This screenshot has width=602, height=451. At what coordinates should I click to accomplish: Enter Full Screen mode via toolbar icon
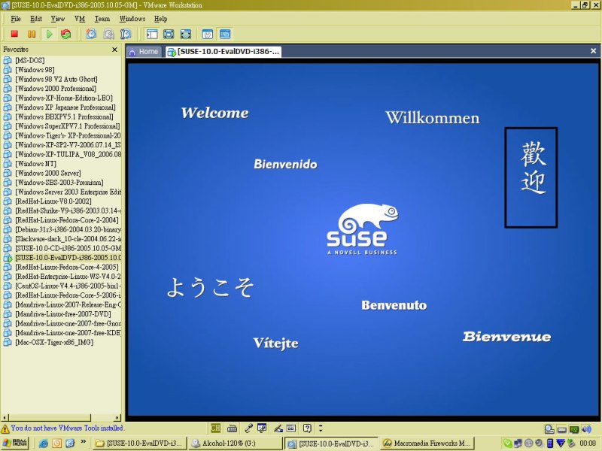click(x=186, y=34)
